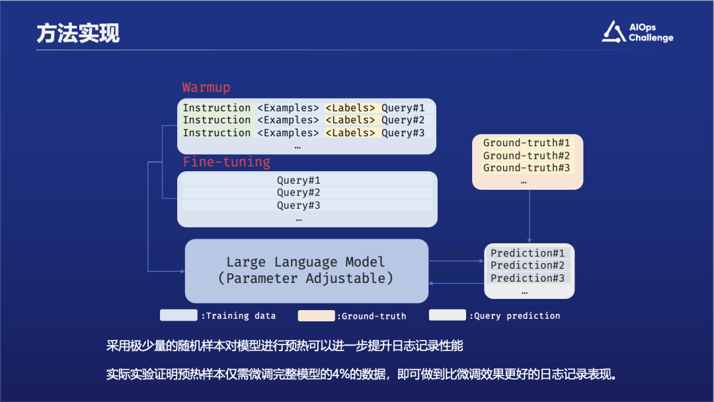Click the Examples tag in second Warmup row

[288, 120]
